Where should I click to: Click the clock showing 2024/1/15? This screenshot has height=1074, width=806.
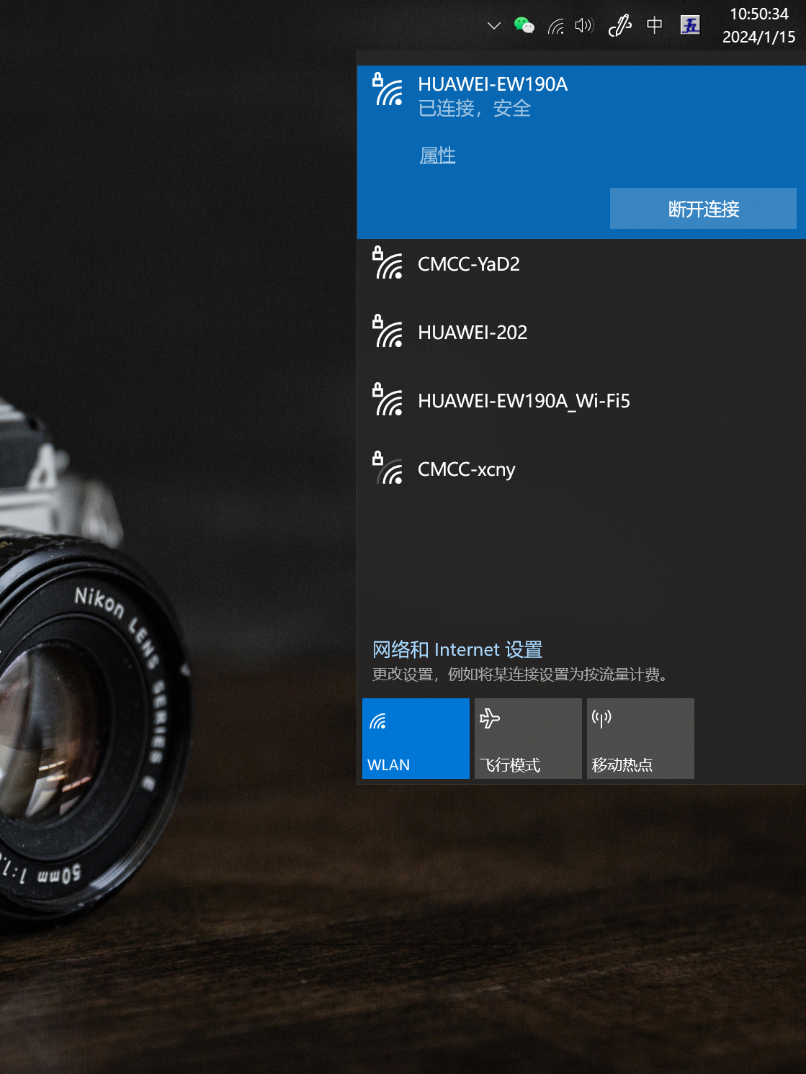click(x=758, y=26)
